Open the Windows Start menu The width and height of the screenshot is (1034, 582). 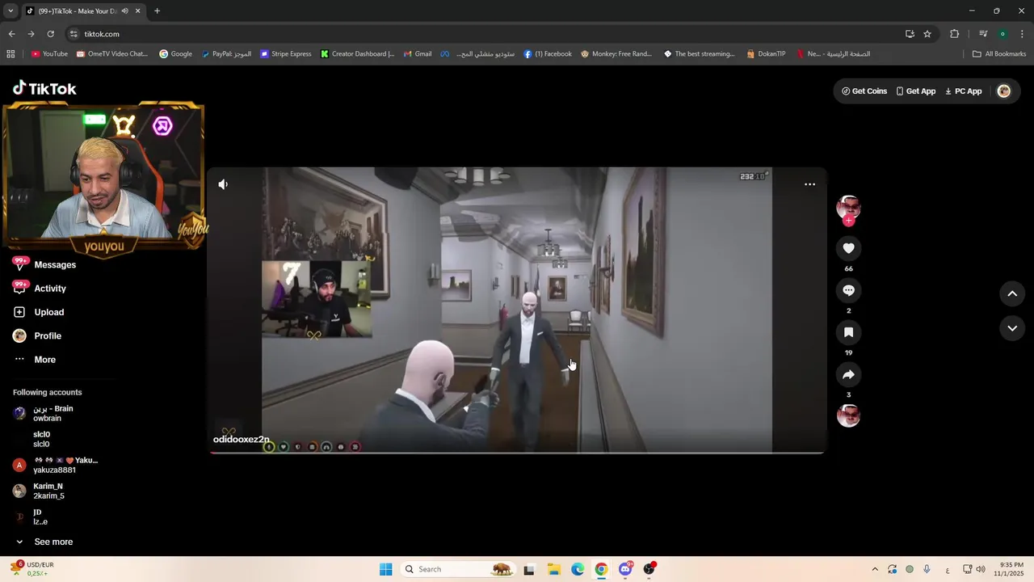click(385, 569)
